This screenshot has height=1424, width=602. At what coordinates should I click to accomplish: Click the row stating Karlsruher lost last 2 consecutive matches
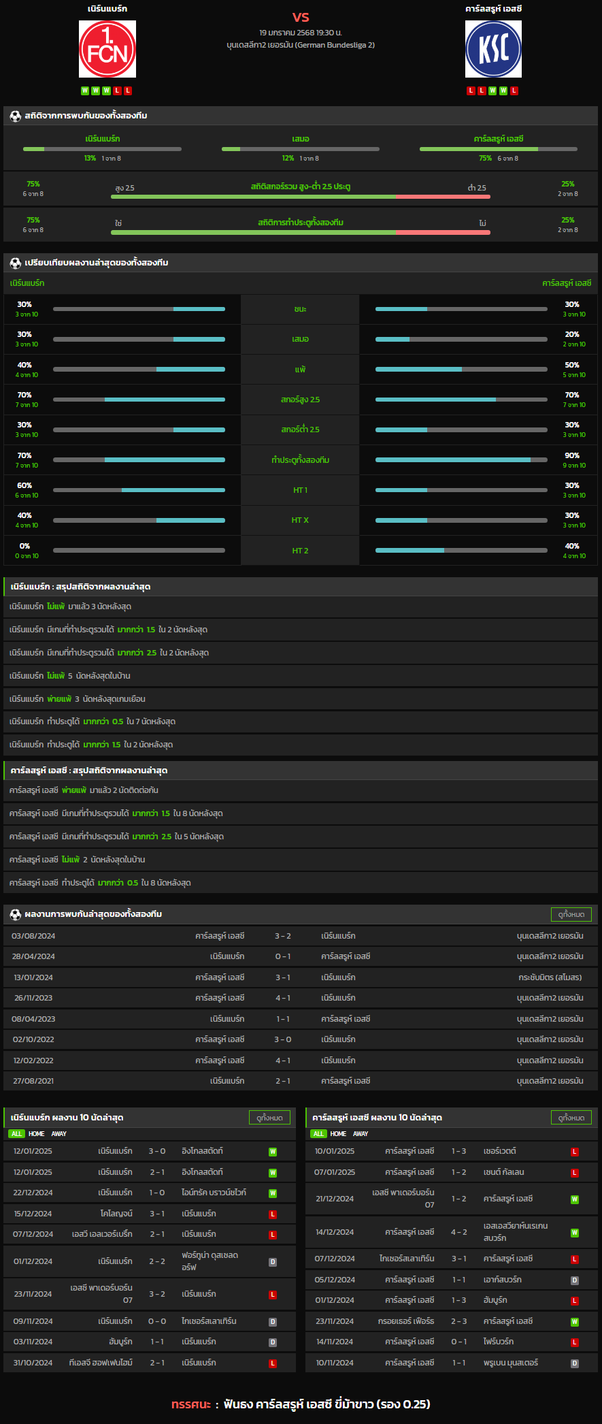(x=301, y=791)
